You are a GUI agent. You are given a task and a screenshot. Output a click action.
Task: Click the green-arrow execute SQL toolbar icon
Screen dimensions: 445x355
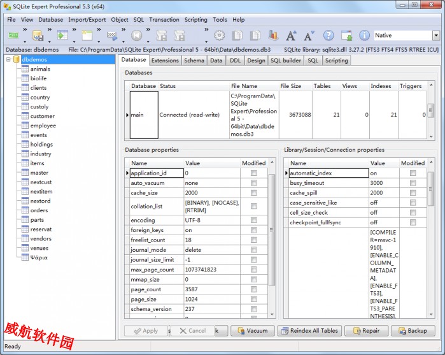tap(62, 35)
